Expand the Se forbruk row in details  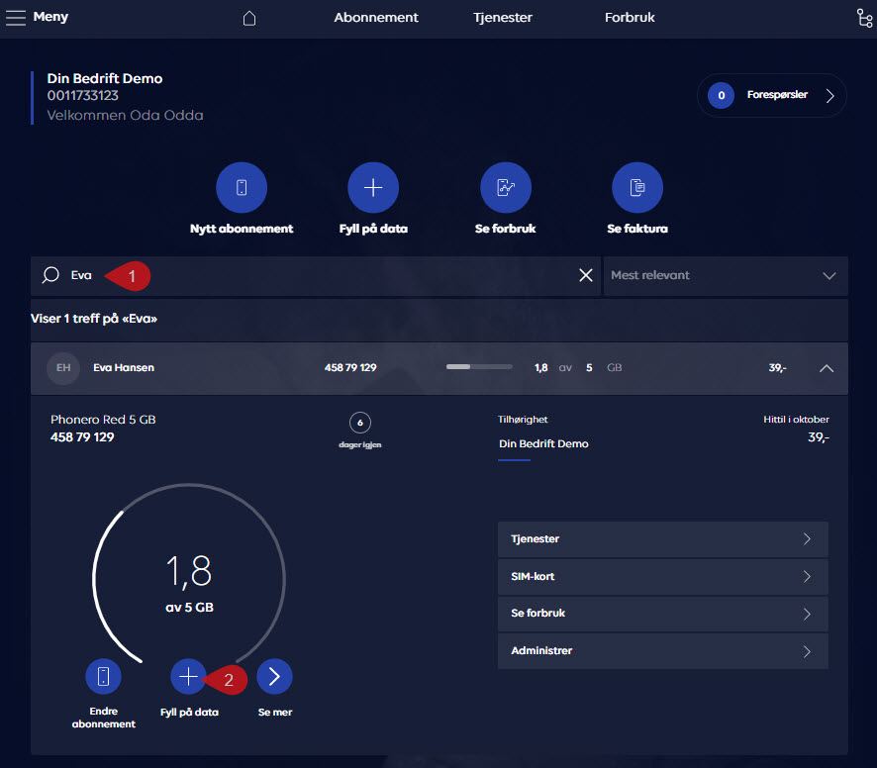pyautogui.click(x=663, y=614)
